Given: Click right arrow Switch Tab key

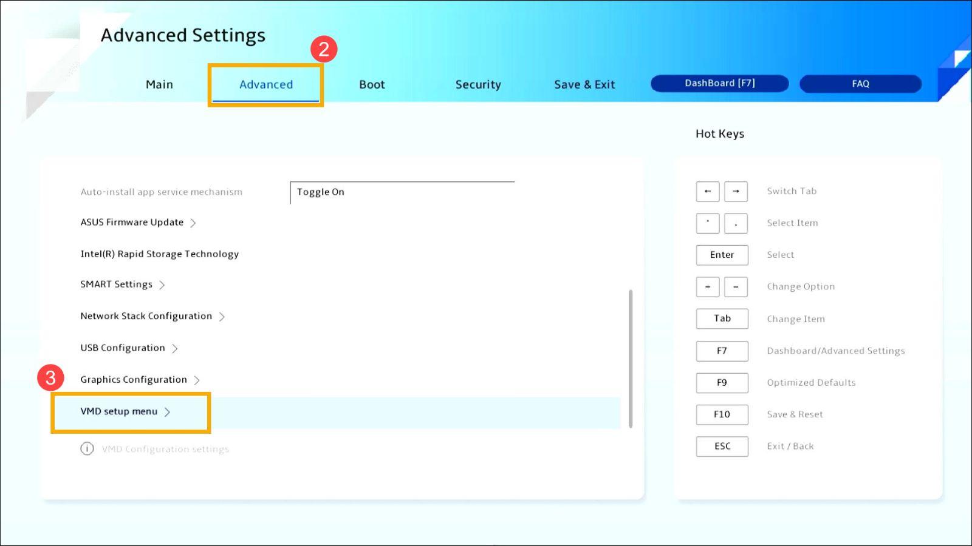Looking at the screenshot, I should [736, 191].
